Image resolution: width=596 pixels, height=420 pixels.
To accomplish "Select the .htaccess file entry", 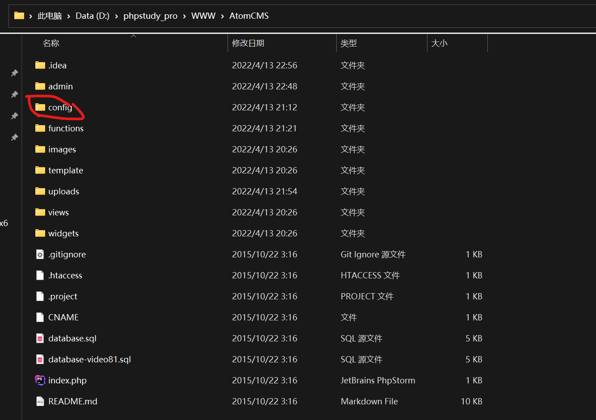I will 65,275.
